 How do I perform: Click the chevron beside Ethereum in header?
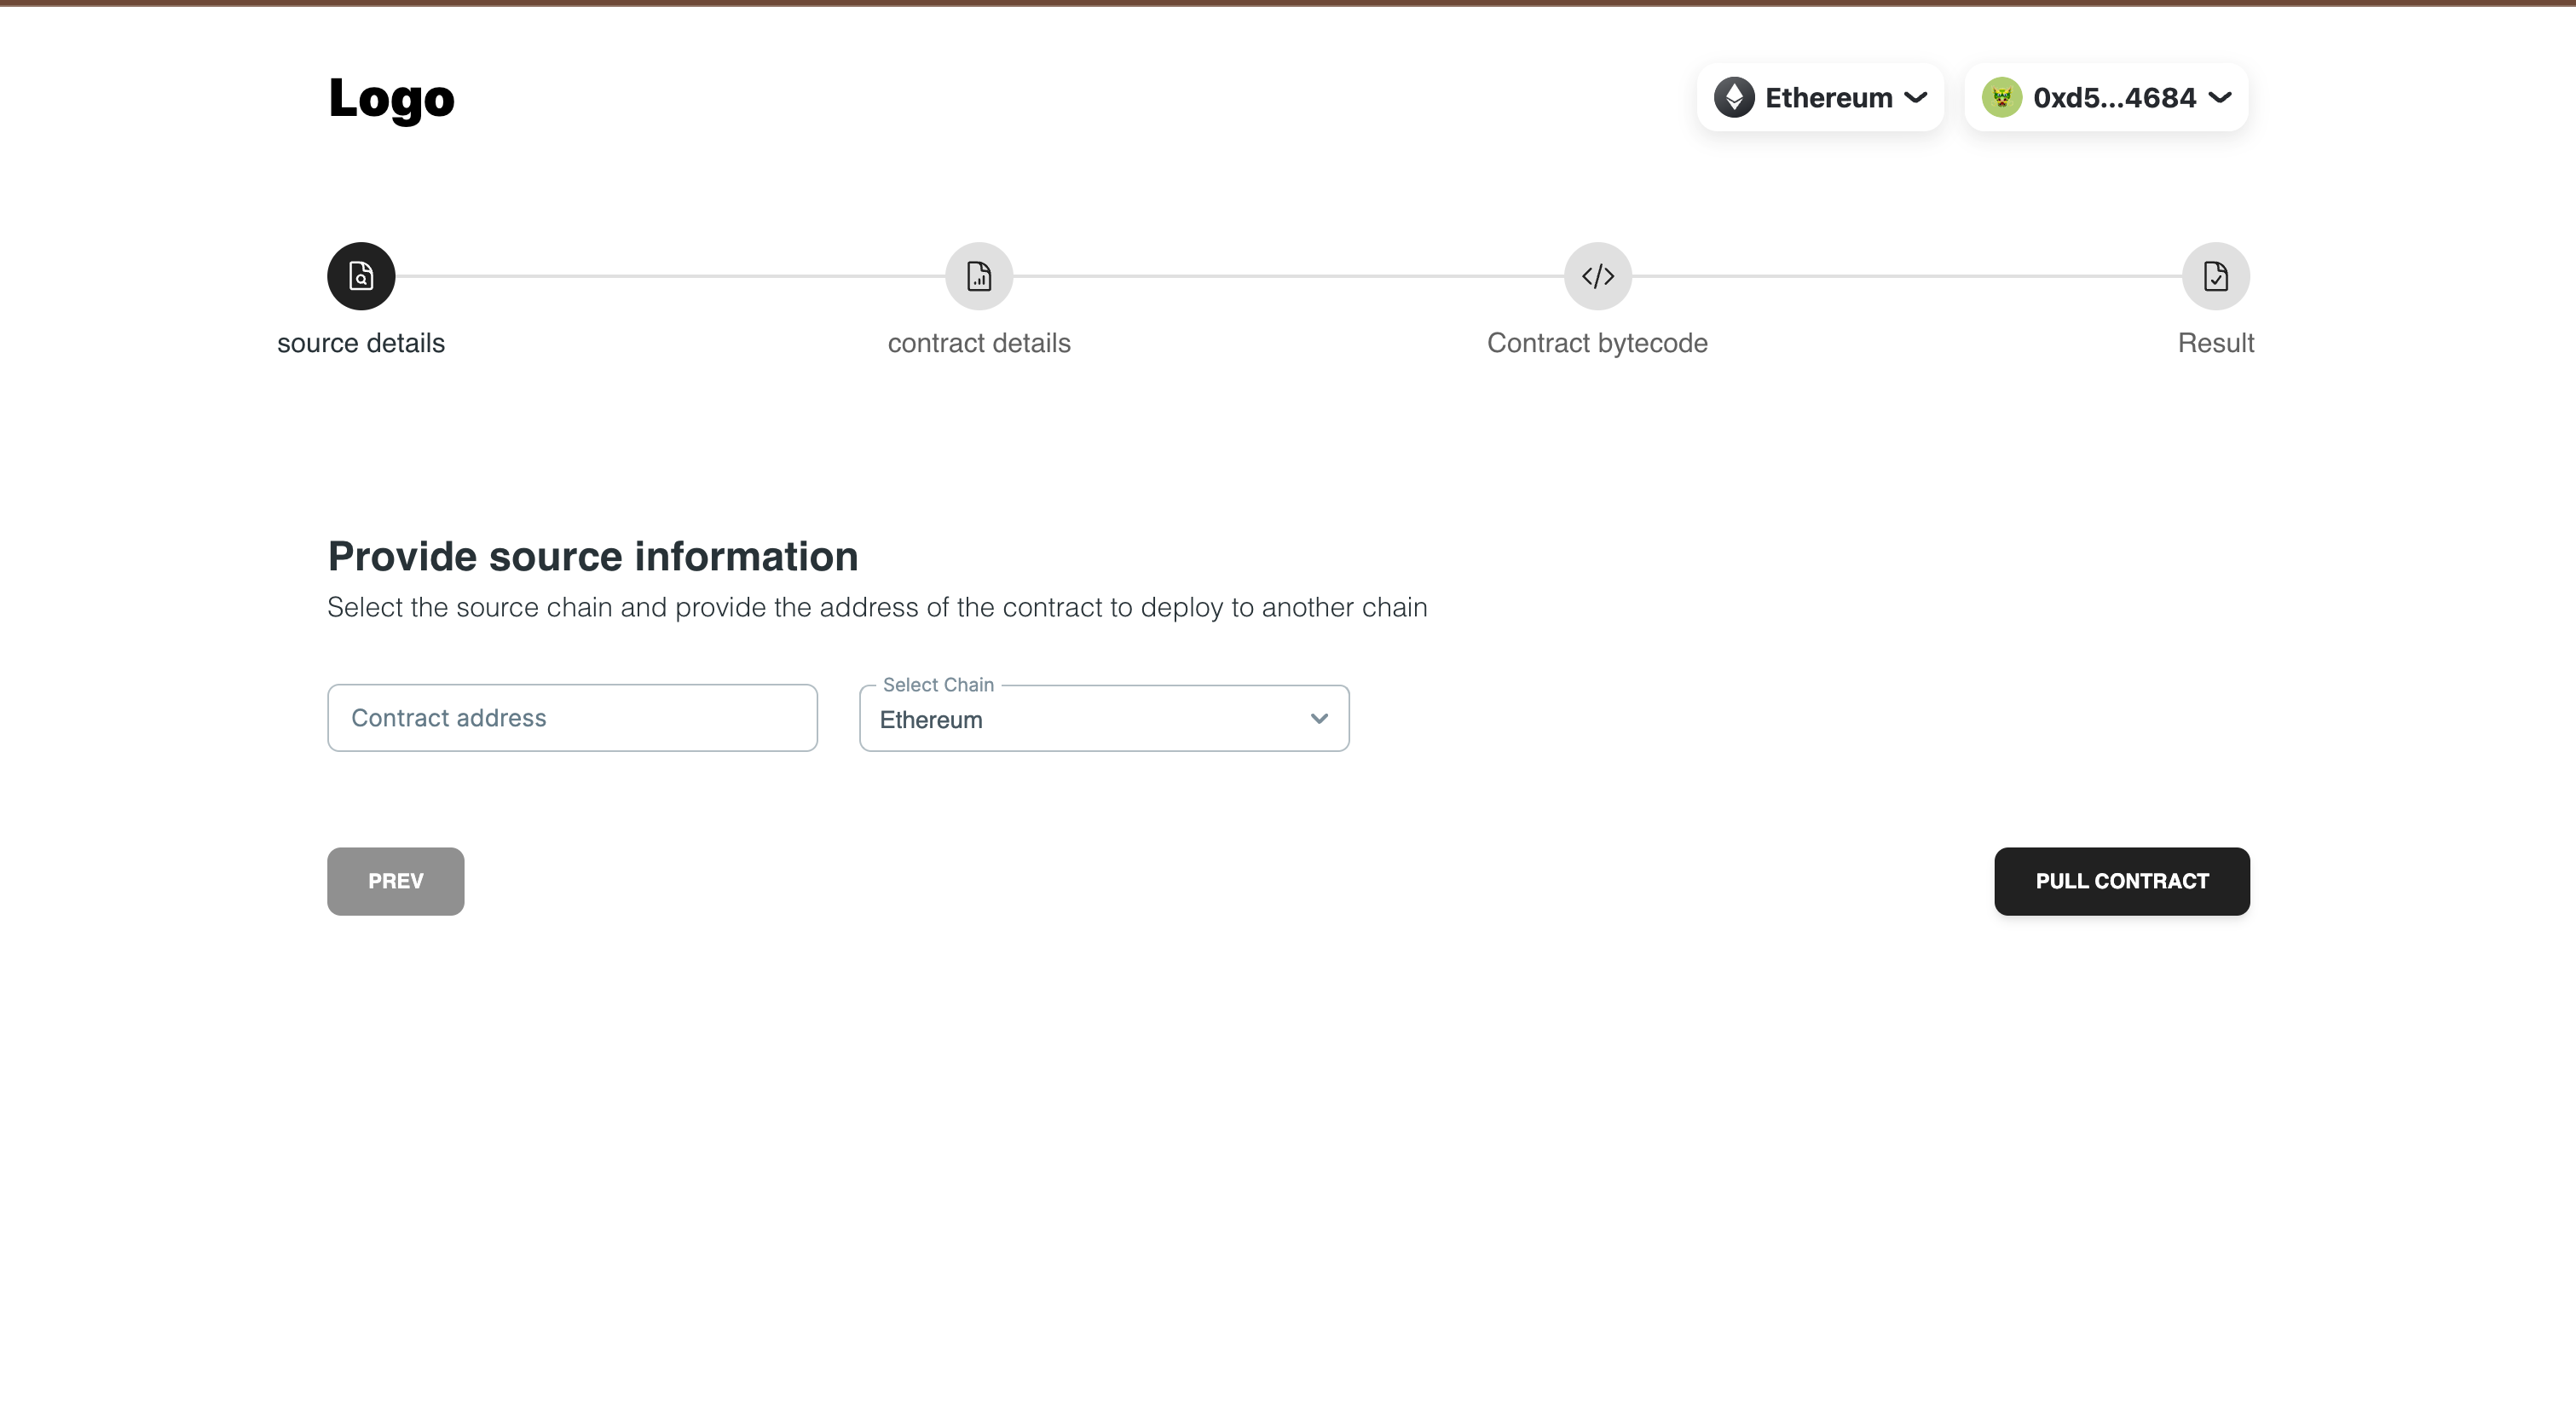tap(1915, 98)
